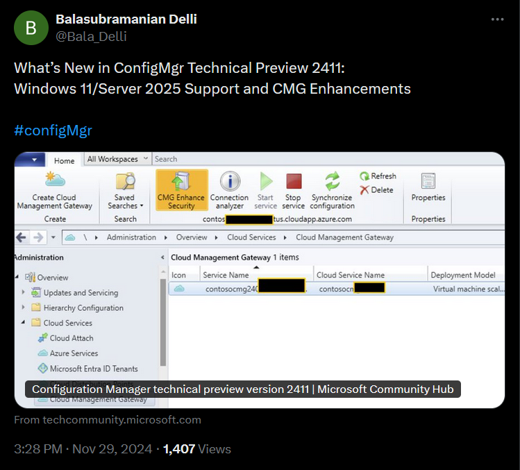Open the blue application menu button
Screen dimensions: 520x470
(31, 160)
